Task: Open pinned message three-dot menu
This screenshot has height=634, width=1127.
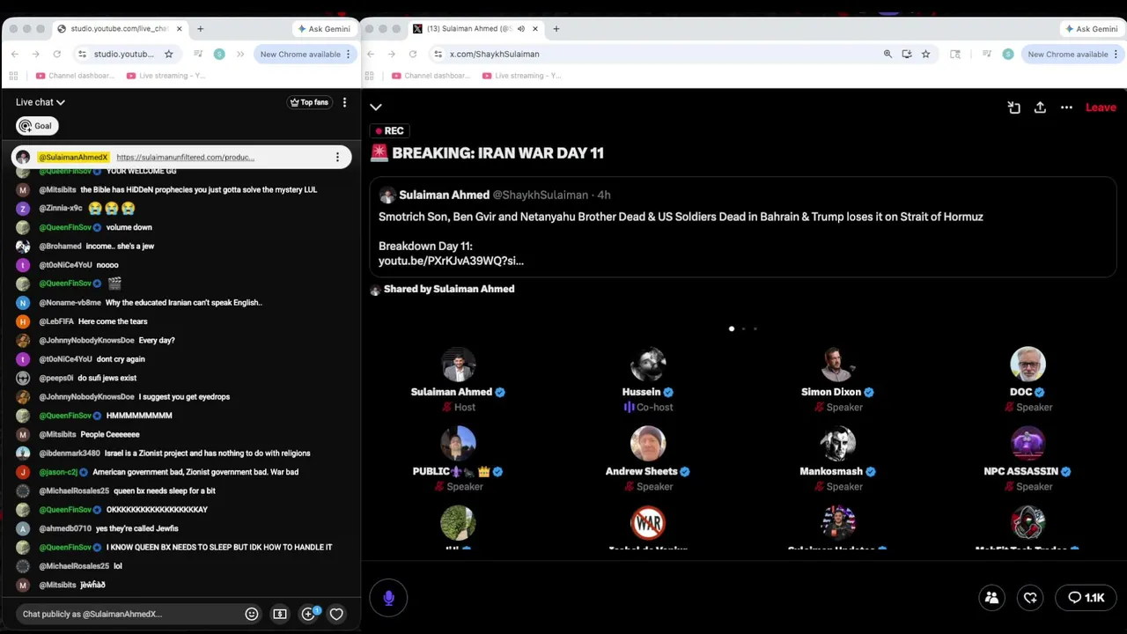Action: [x=337, y=158]
